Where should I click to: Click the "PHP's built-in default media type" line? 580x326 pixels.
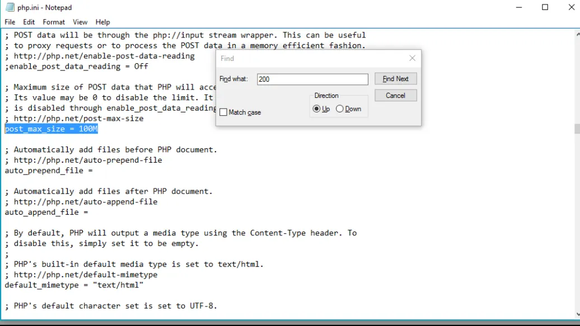coord(134,264)
